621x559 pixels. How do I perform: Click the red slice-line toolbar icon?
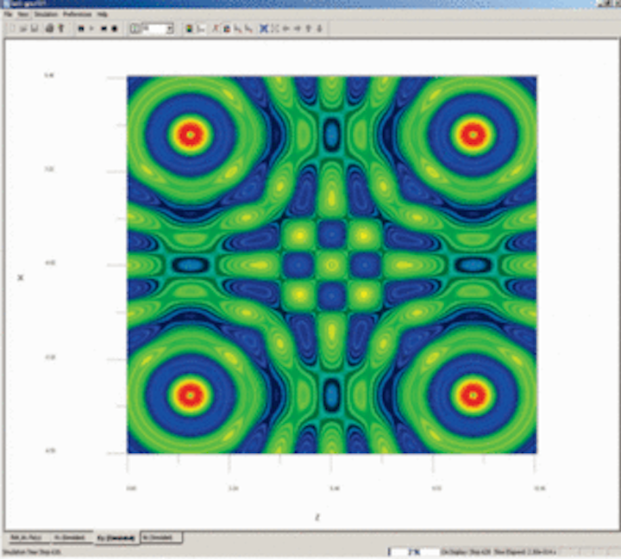[x=216, y=28]
